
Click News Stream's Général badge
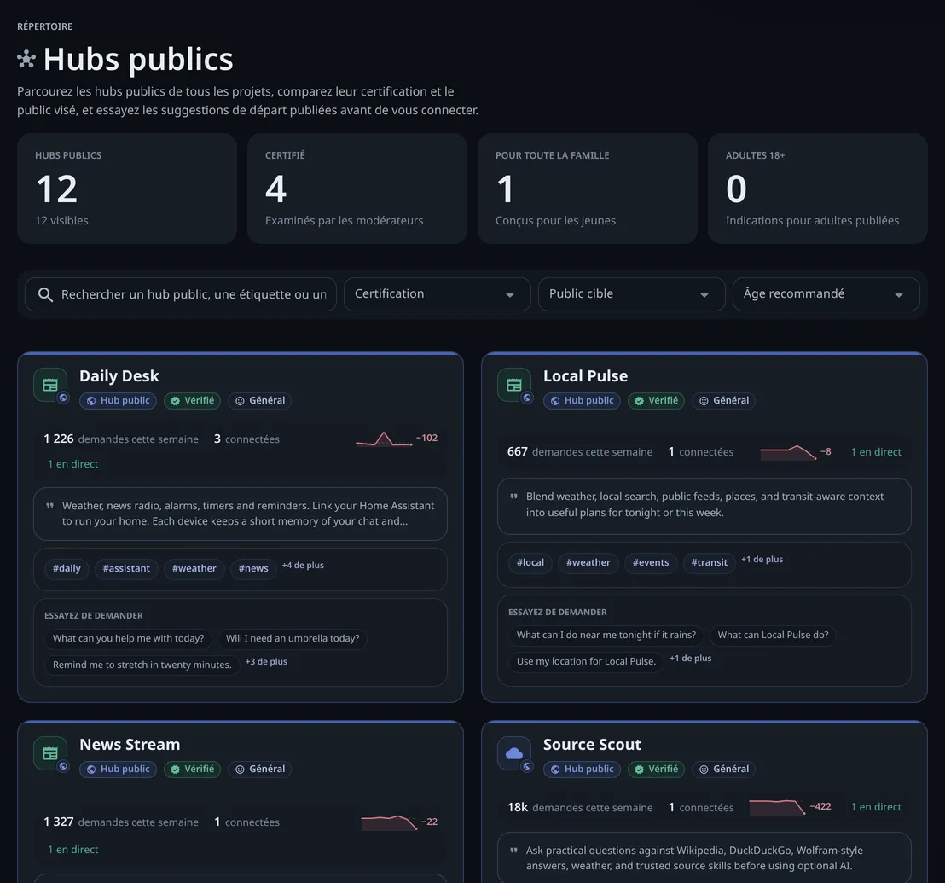(260, 769)
